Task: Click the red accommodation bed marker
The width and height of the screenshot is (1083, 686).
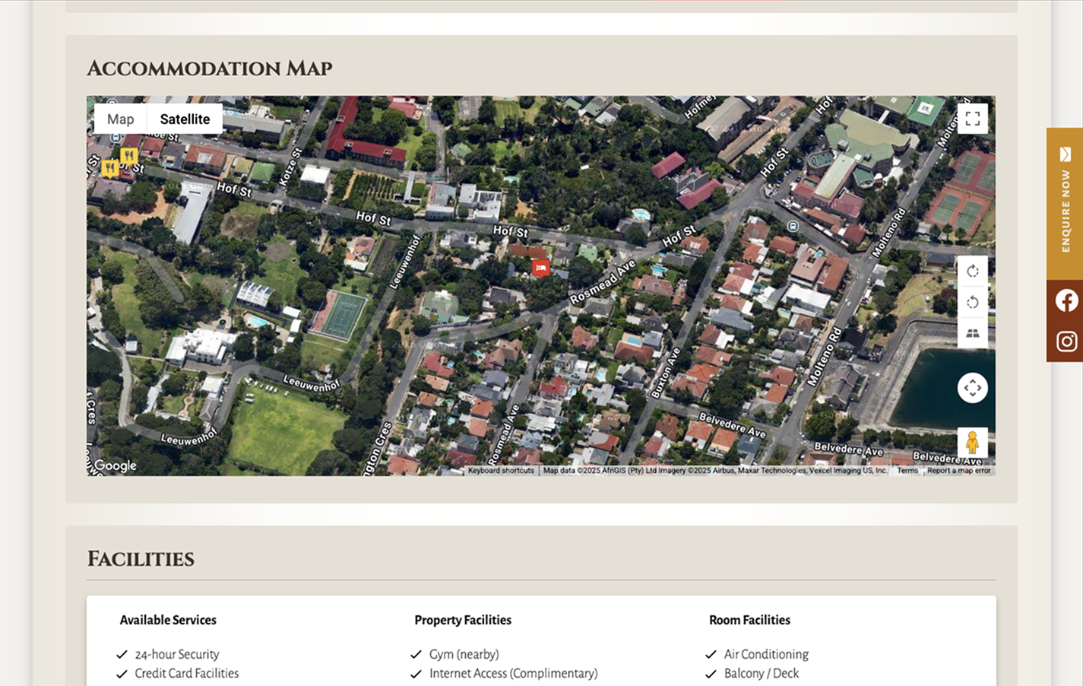Action: tap(540, 268)
